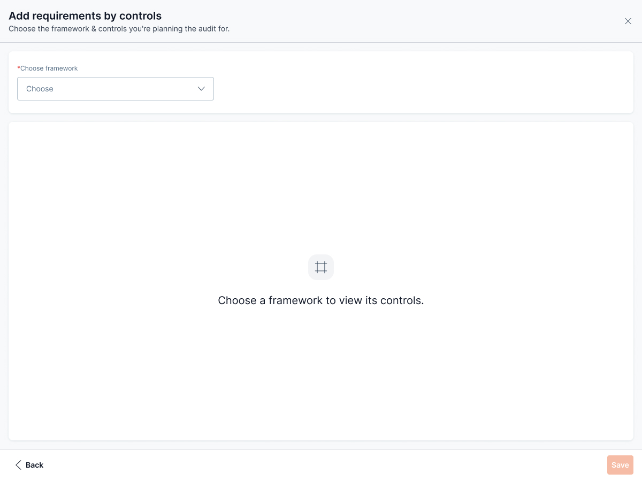Click 'Choose a framework to view its controls' message
642x481 pixels.
[x=321, y=300]
